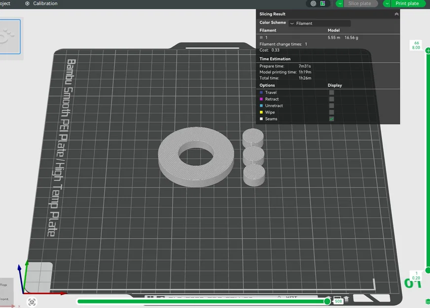Click the Top face of view cube
Screen dimensions: 430x308
(x=4, y=285)
